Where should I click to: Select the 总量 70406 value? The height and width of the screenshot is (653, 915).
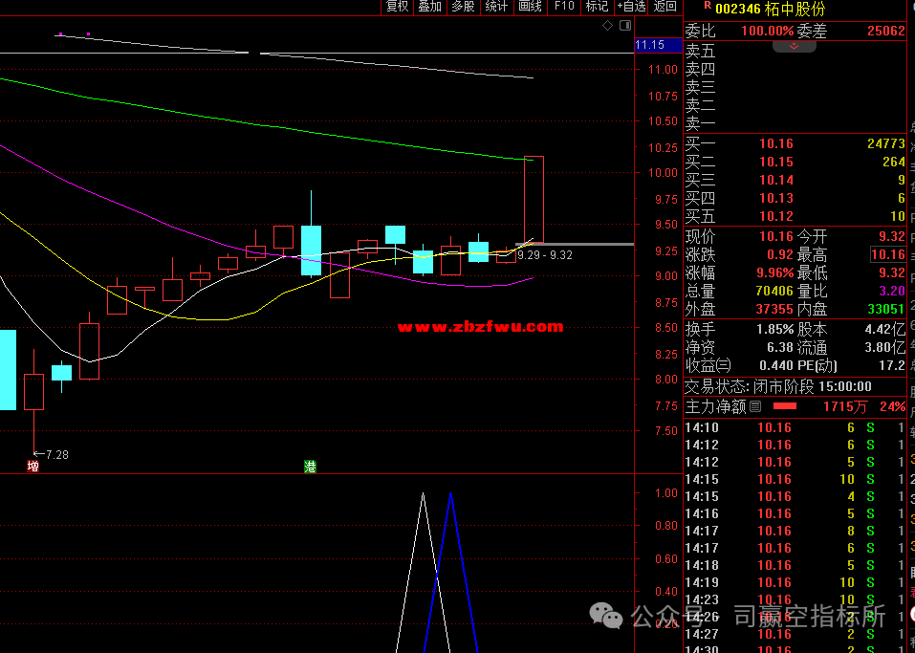click(x=774, y=291)
